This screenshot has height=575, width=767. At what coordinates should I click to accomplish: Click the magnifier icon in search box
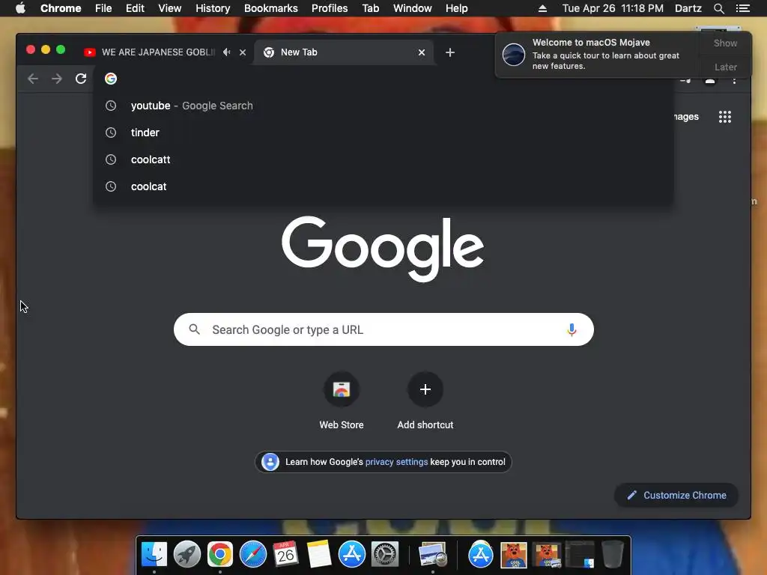pyautogui.click(x=194, y=329)
